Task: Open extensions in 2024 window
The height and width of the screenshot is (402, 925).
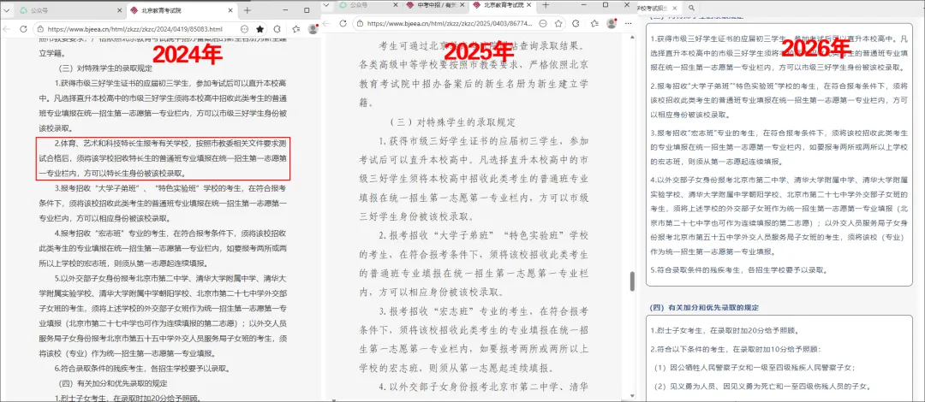Action: 277,29
